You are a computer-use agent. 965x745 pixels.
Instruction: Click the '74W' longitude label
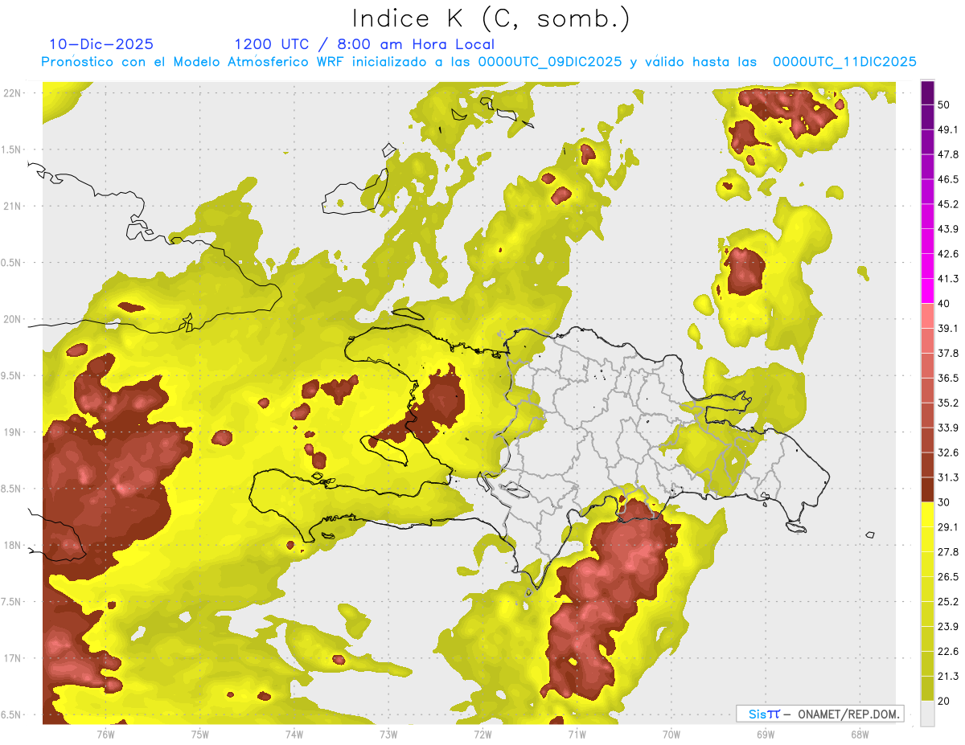click(x=294, y=735)
